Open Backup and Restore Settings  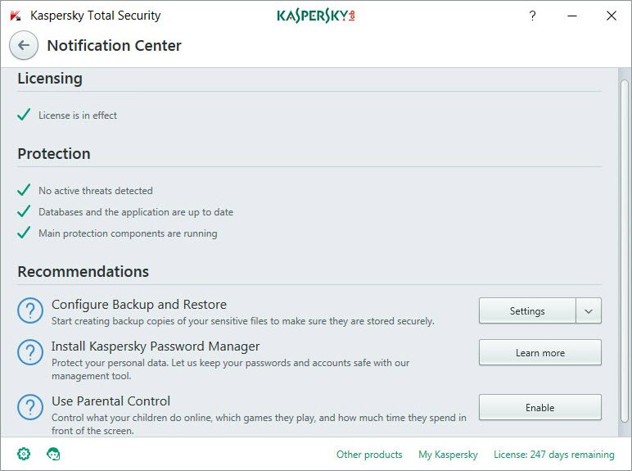(527, 311)
